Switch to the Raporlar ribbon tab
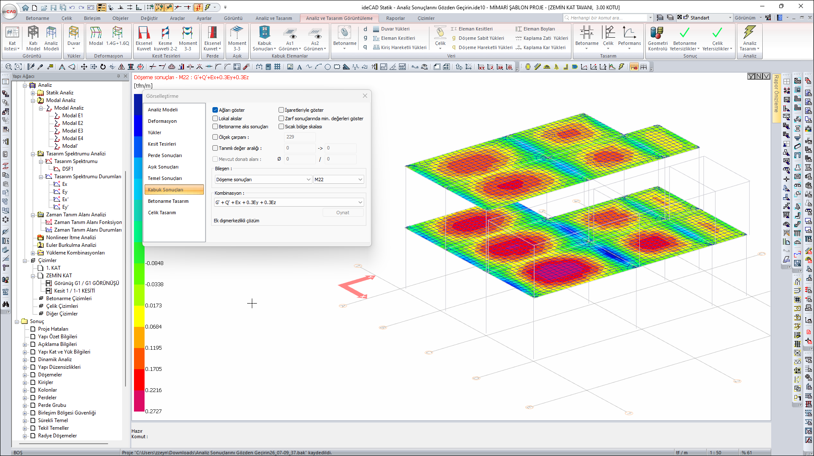Screen dimensions: 814x456 pos(395,18)
